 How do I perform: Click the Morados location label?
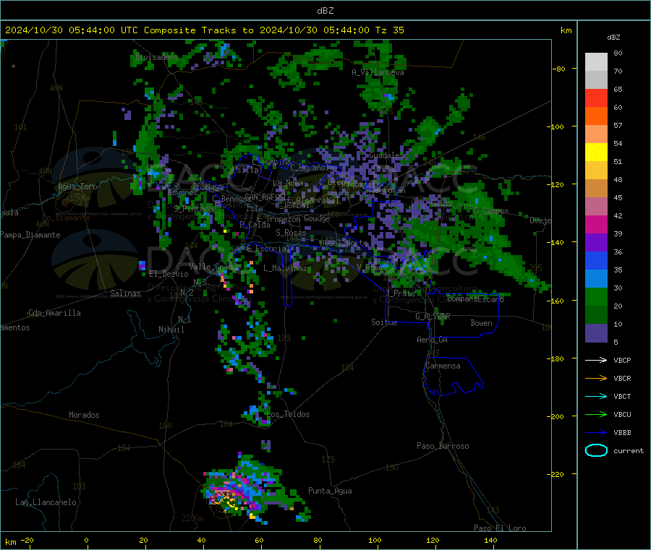(x=84, y=415)
